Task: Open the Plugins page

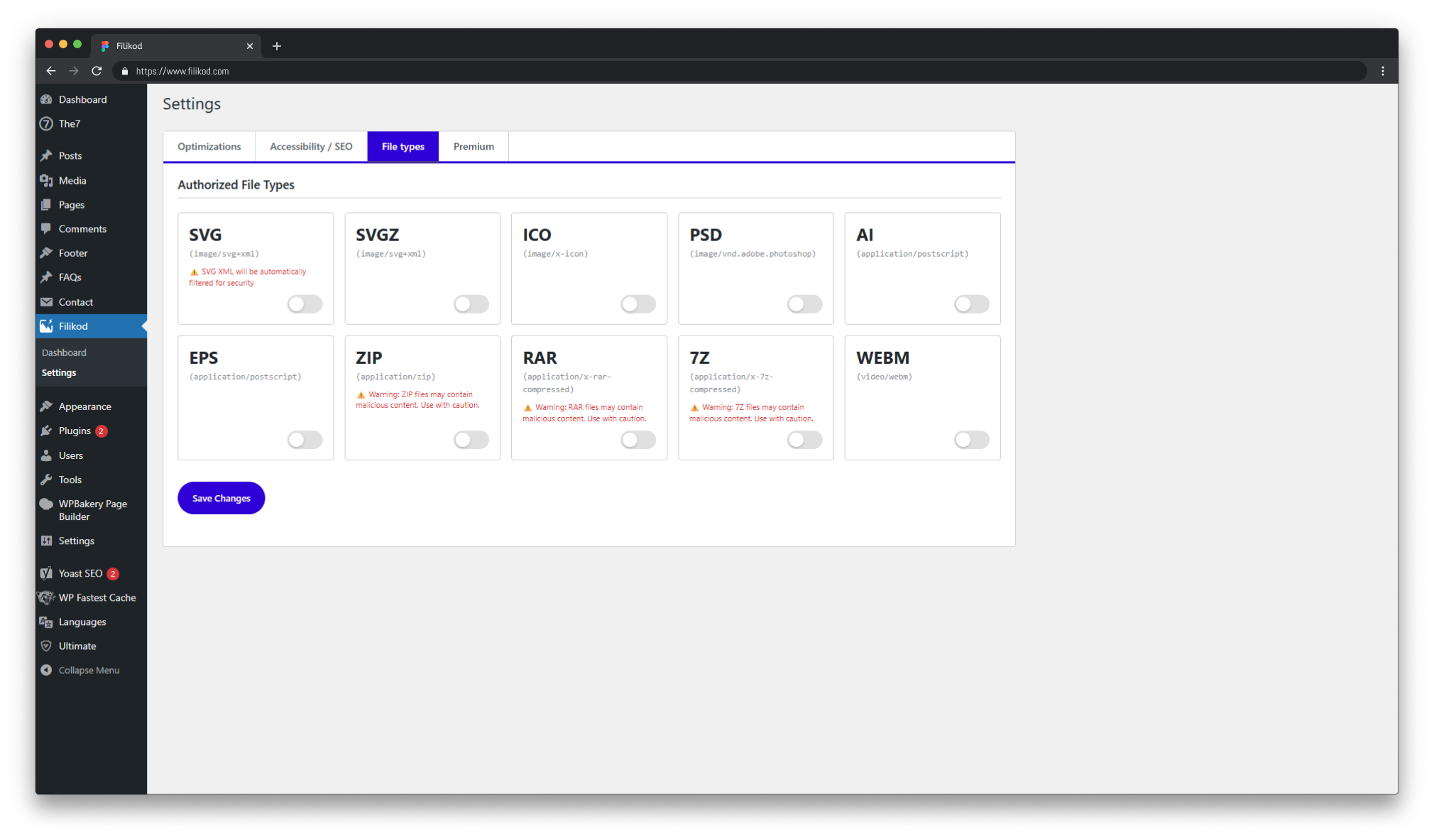Action: pyautogui.click(x=75, y=431)
